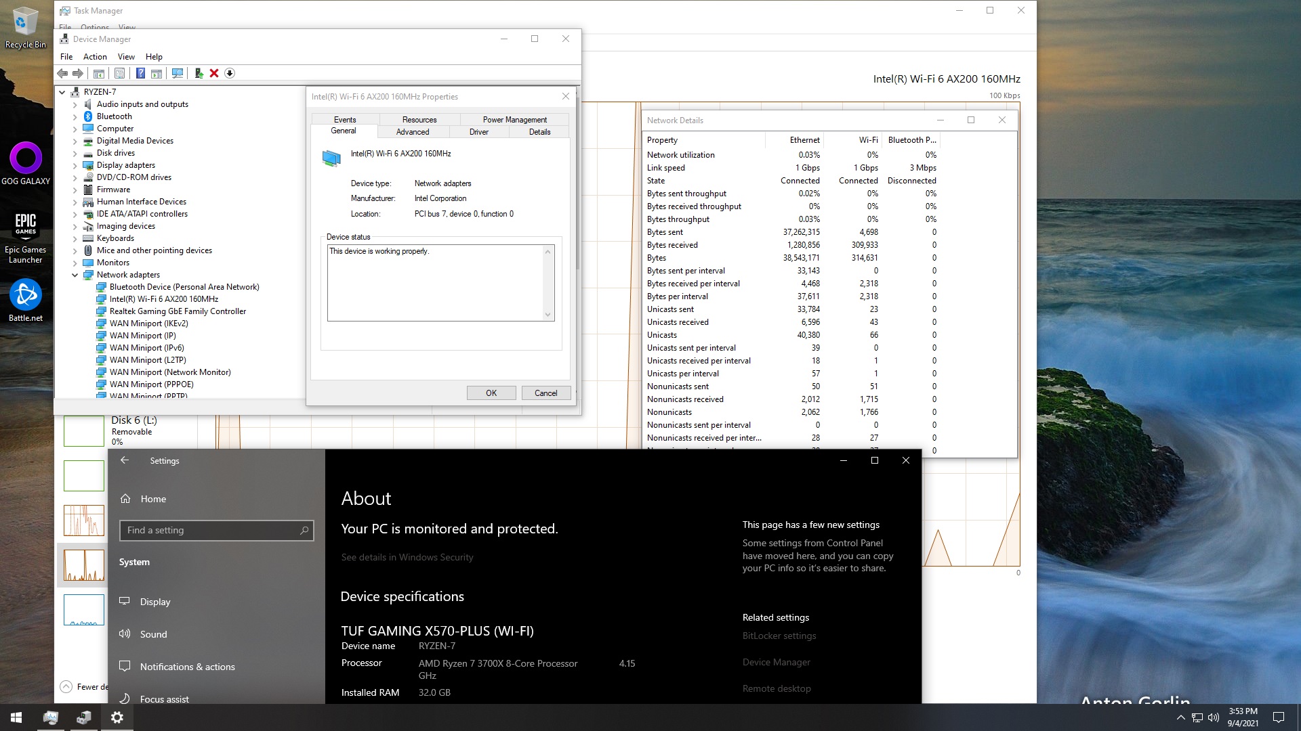Screen dimensions: 1301x731
Task: Collapse the Network adapters category
Action: (x=75, y=275)
